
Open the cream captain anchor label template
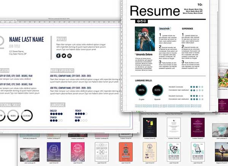coord(150,152)
